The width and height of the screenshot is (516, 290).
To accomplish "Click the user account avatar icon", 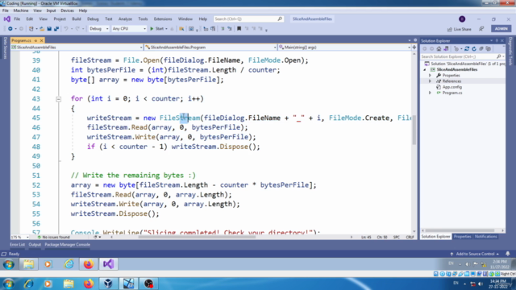I will point(462,19).
